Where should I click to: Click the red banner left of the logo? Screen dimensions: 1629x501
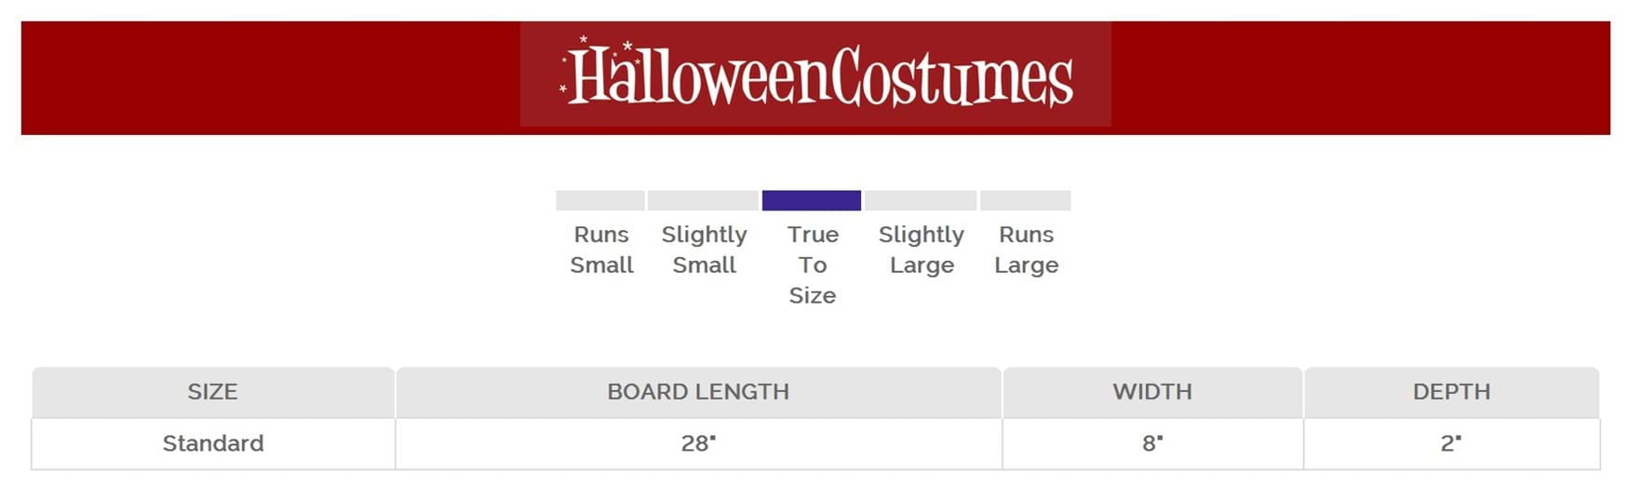tap(270, 78)
